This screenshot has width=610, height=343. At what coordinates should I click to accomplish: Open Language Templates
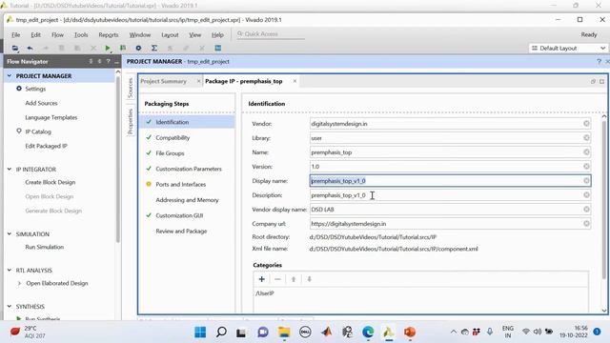[51, 117]
